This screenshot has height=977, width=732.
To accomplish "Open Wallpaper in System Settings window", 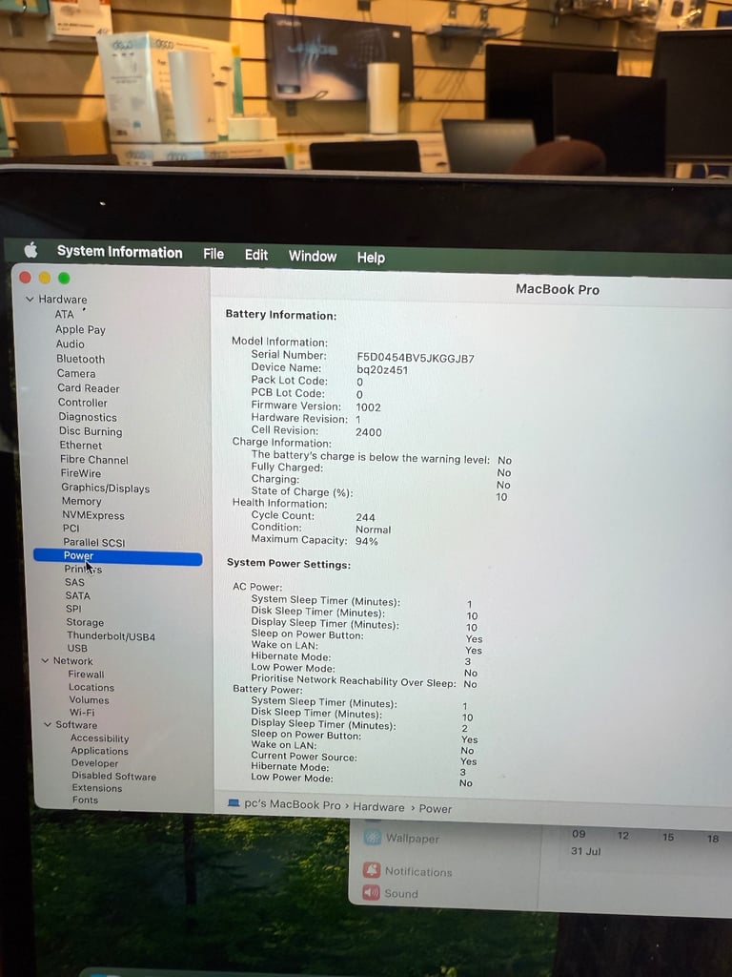I will tap(402, 838).
